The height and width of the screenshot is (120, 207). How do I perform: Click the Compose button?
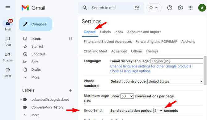36,24
